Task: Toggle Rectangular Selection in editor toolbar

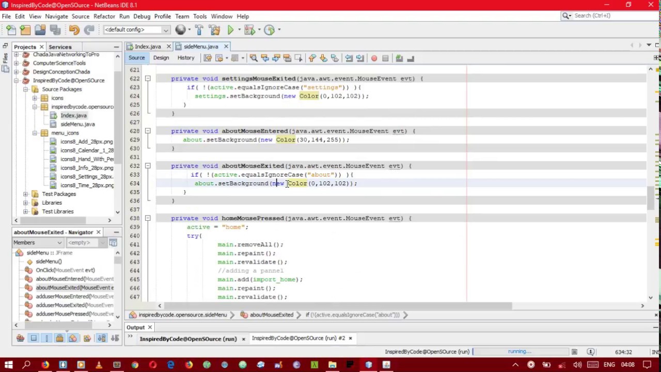Action: [298, 58]
